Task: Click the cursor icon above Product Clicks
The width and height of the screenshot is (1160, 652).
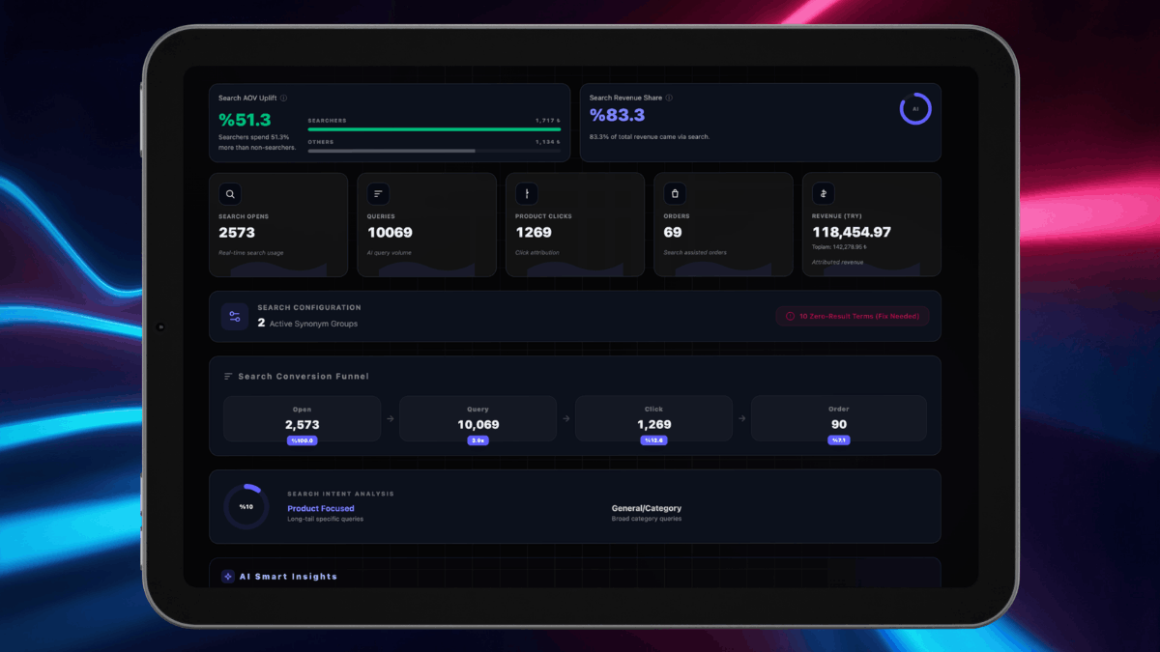Action: click(x=526, y=192)
